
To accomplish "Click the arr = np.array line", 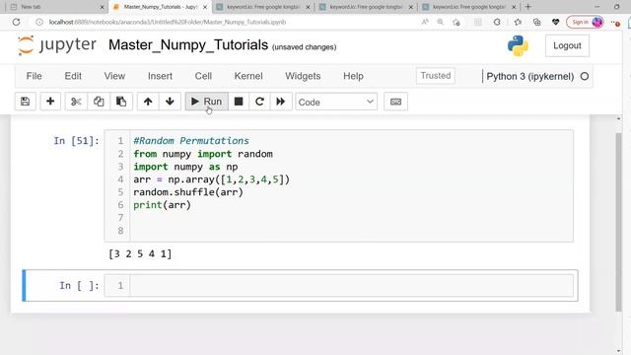I will pos(211,179).
